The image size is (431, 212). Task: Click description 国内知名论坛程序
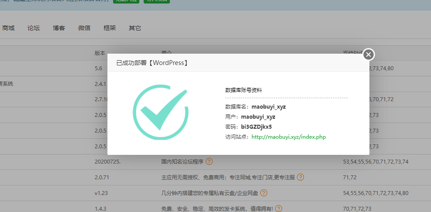[x=182, y=162]
